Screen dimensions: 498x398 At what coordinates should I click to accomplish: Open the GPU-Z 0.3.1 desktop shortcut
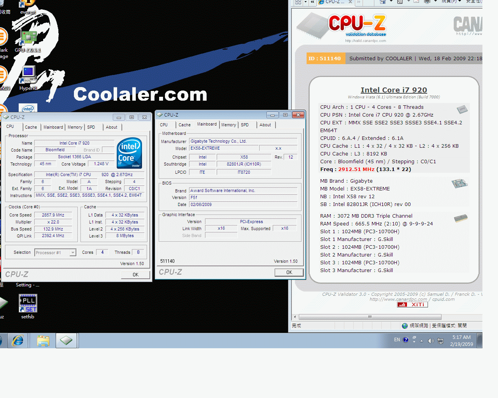click(28, 41)
